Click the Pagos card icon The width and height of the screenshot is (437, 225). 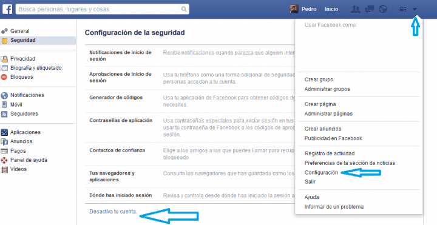tap(4, 151)
